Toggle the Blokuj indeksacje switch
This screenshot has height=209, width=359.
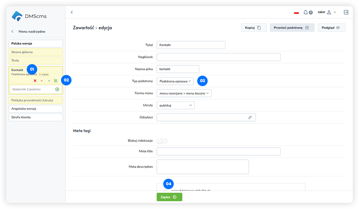tap(162, 141)
